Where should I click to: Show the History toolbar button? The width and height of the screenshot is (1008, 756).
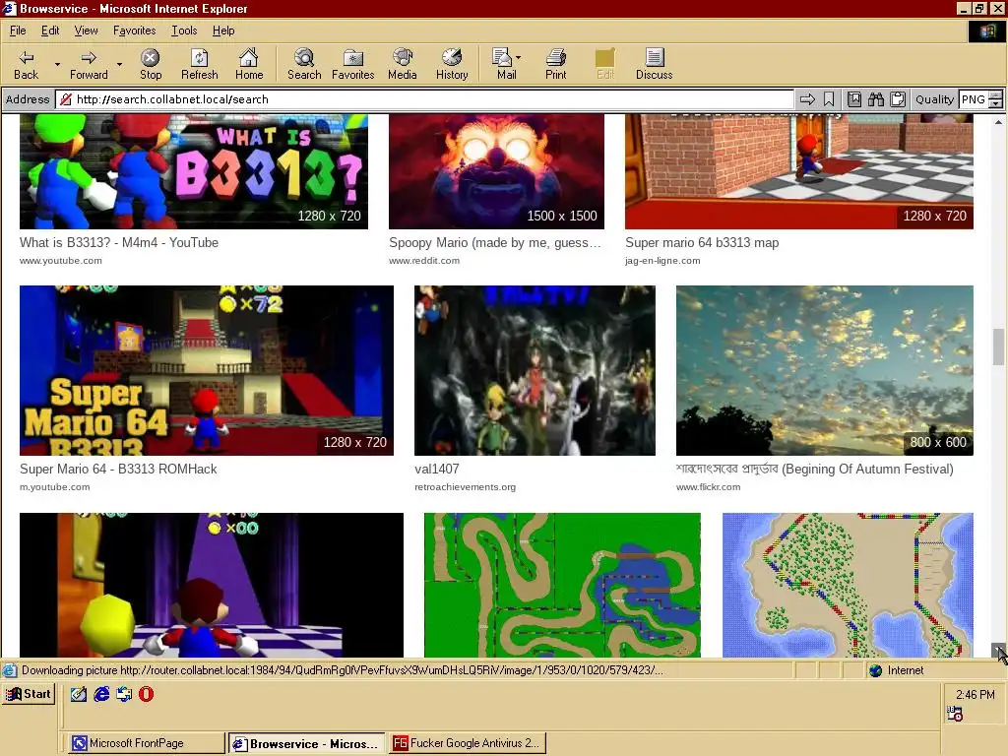pos(452,65)
